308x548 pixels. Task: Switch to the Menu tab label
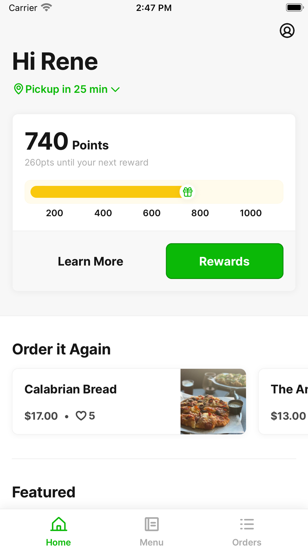tap(152, 542)
